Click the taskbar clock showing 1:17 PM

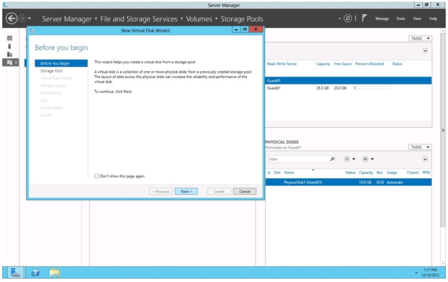[430, 272]
